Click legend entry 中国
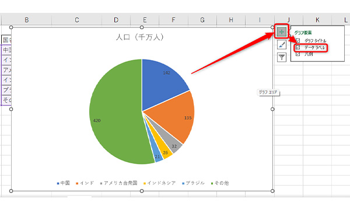 tap(64, 183)
